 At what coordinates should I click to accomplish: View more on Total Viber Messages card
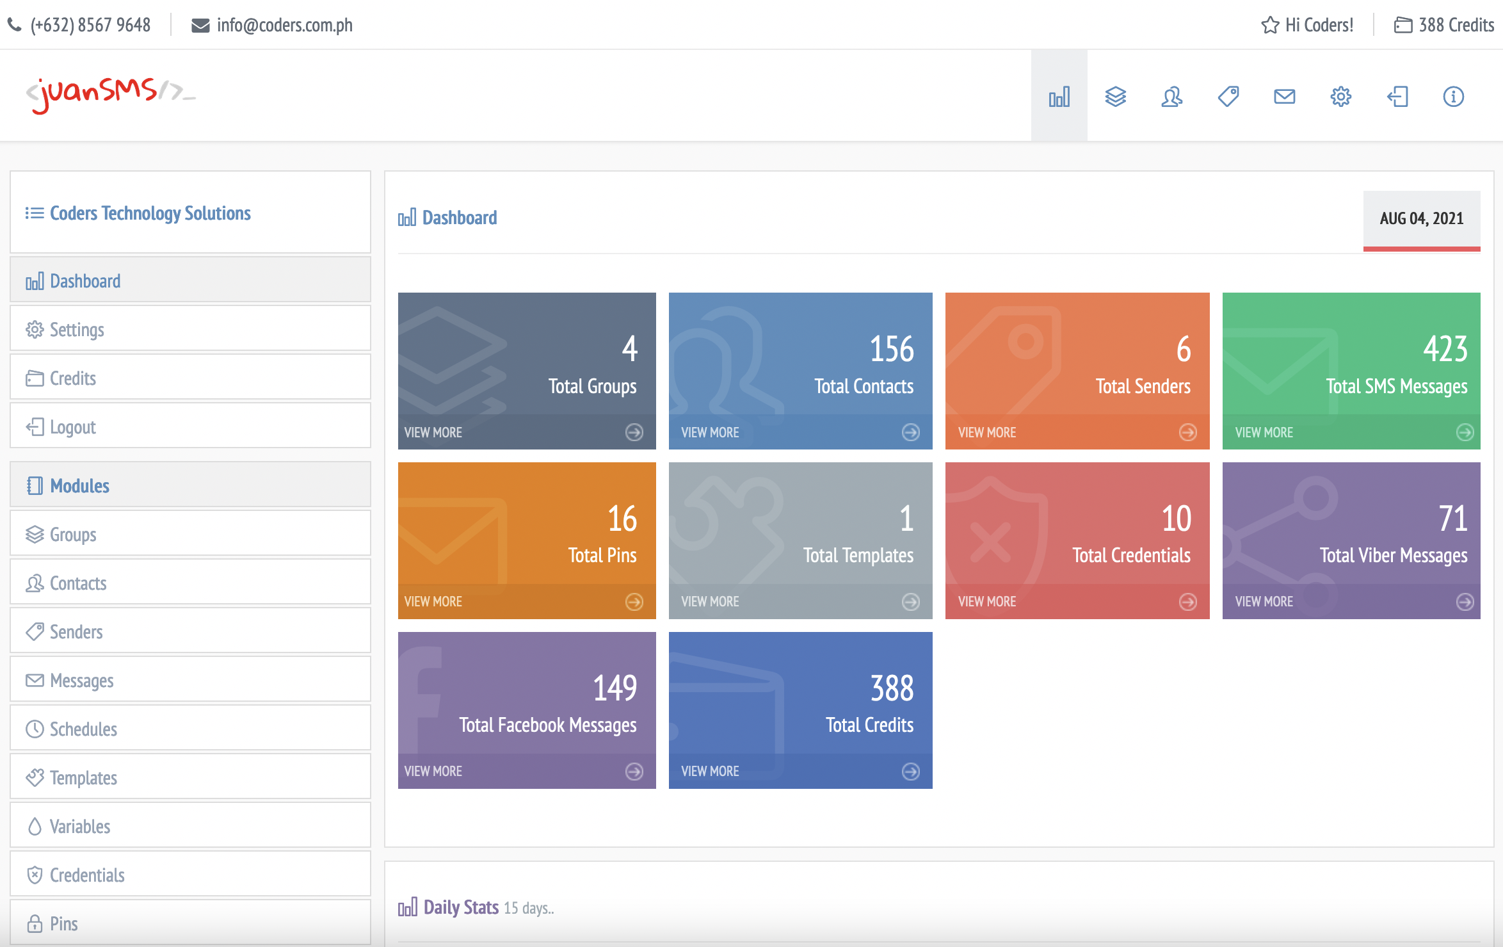click(x=1264, y=602)
